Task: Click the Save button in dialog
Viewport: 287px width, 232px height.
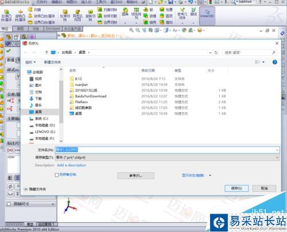Action: point(236,188)
